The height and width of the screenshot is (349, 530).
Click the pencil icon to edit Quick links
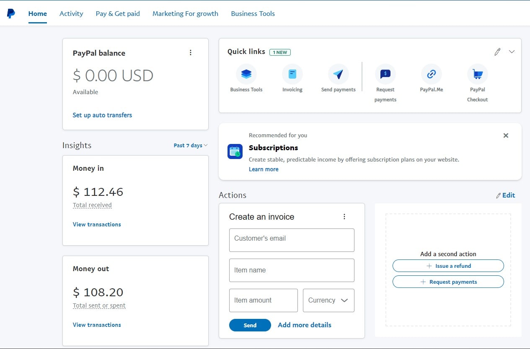pyautogui.click(x=497, y=51)
